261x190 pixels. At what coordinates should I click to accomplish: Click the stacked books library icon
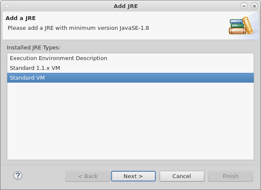point(241,26)
